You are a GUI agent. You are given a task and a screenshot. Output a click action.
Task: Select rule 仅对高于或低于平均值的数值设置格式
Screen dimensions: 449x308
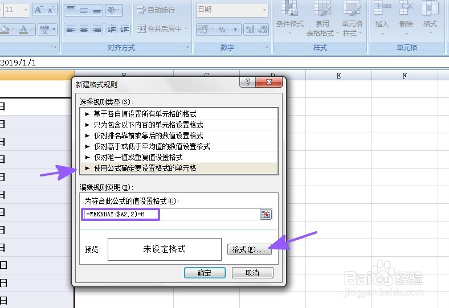[179, 146]
